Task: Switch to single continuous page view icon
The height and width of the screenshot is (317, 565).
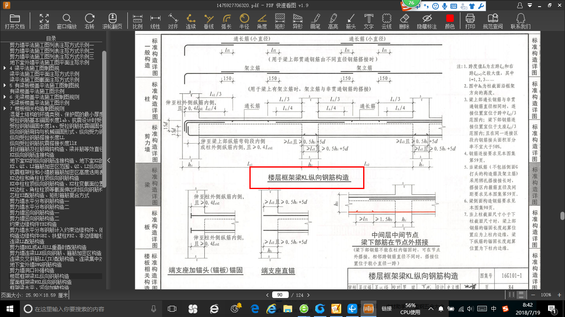Action: pyautogui.click(x=522, y=295)
